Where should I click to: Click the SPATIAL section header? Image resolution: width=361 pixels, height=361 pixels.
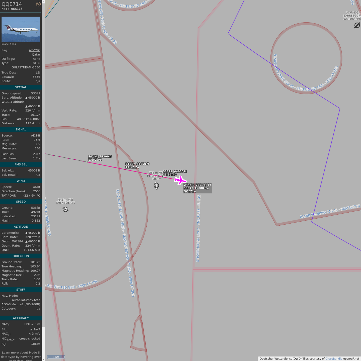point(21,87)
